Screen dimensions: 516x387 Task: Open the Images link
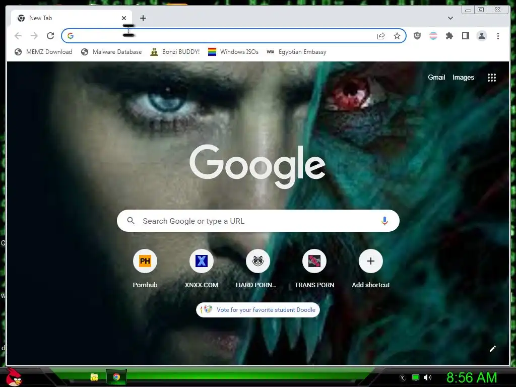coord(463,77)
